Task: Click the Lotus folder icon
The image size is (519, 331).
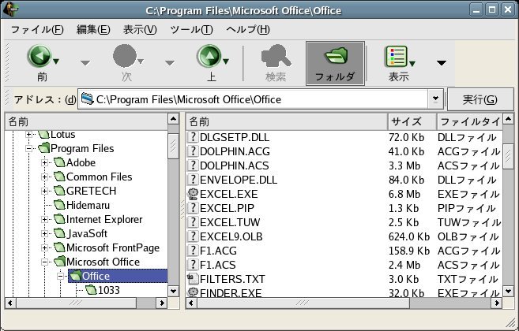Action: tap(43, 135)
